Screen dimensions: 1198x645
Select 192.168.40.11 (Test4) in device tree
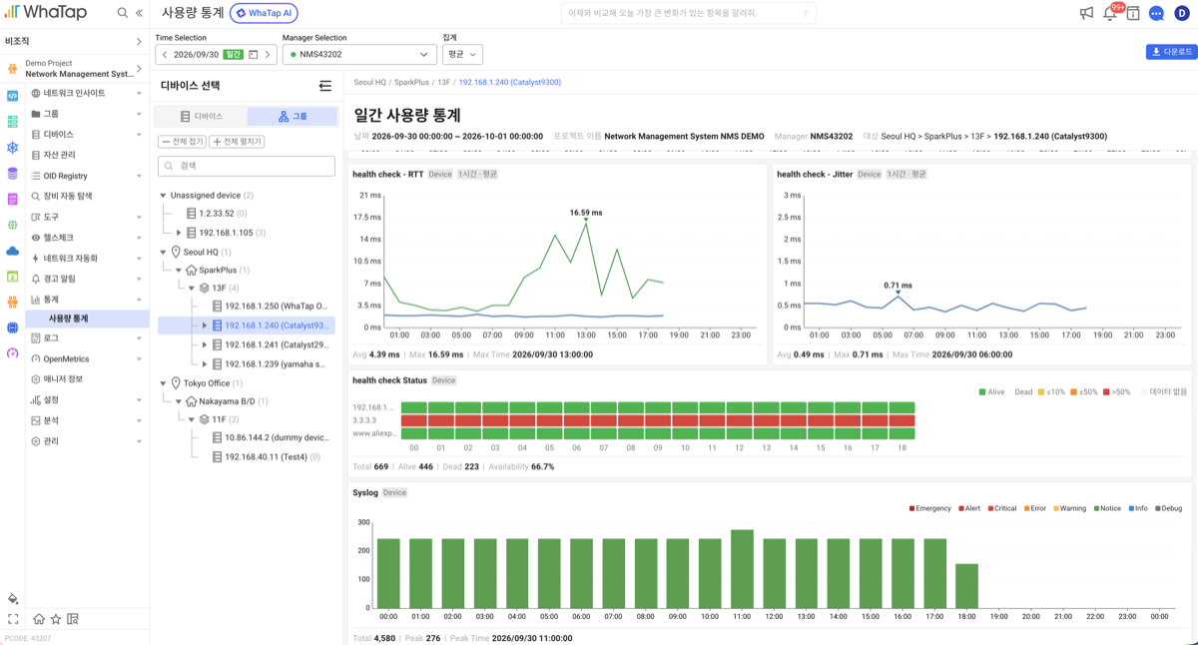click(x=266, y=456)
